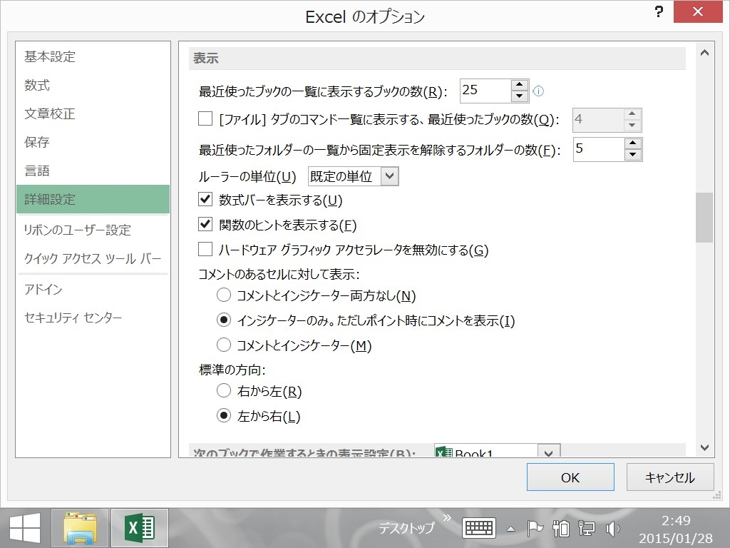730x548 pixels.
Task: Increase recent books count spinner
Action: click(520, 85)
